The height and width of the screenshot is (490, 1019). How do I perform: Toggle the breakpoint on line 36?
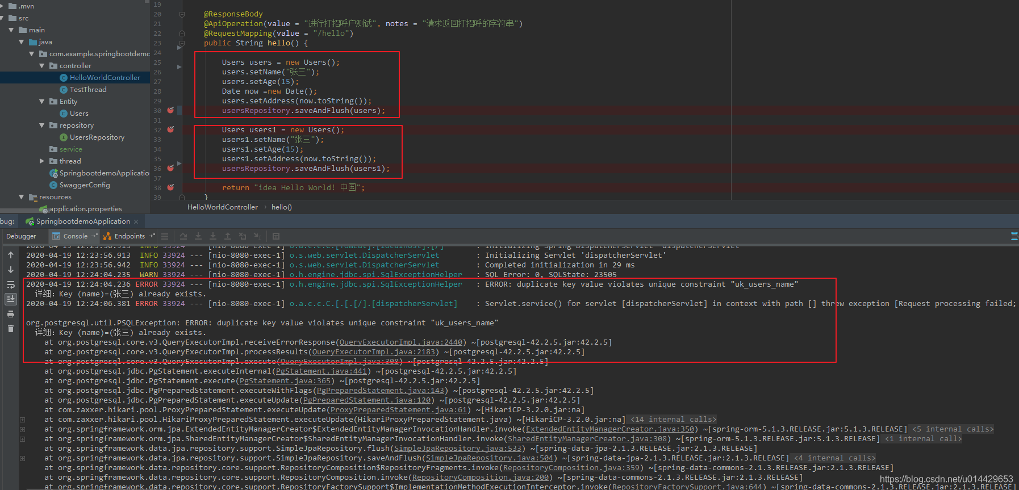[170, 168]
